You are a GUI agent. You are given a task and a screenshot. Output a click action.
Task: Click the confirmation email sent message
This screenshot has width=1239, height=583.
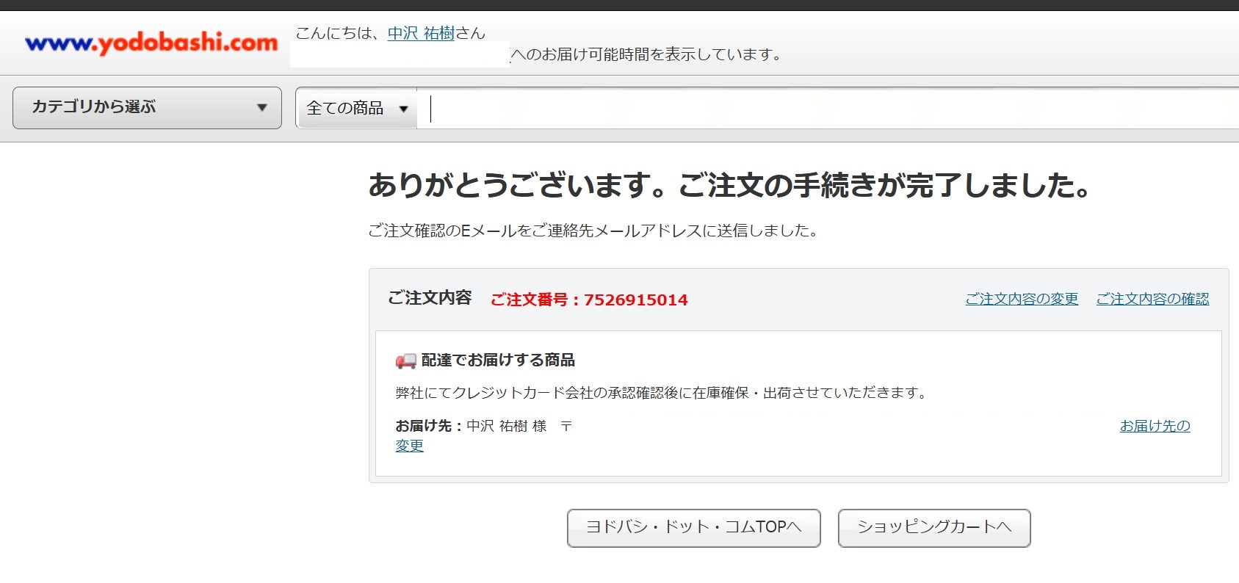click(x=592, y=231)
